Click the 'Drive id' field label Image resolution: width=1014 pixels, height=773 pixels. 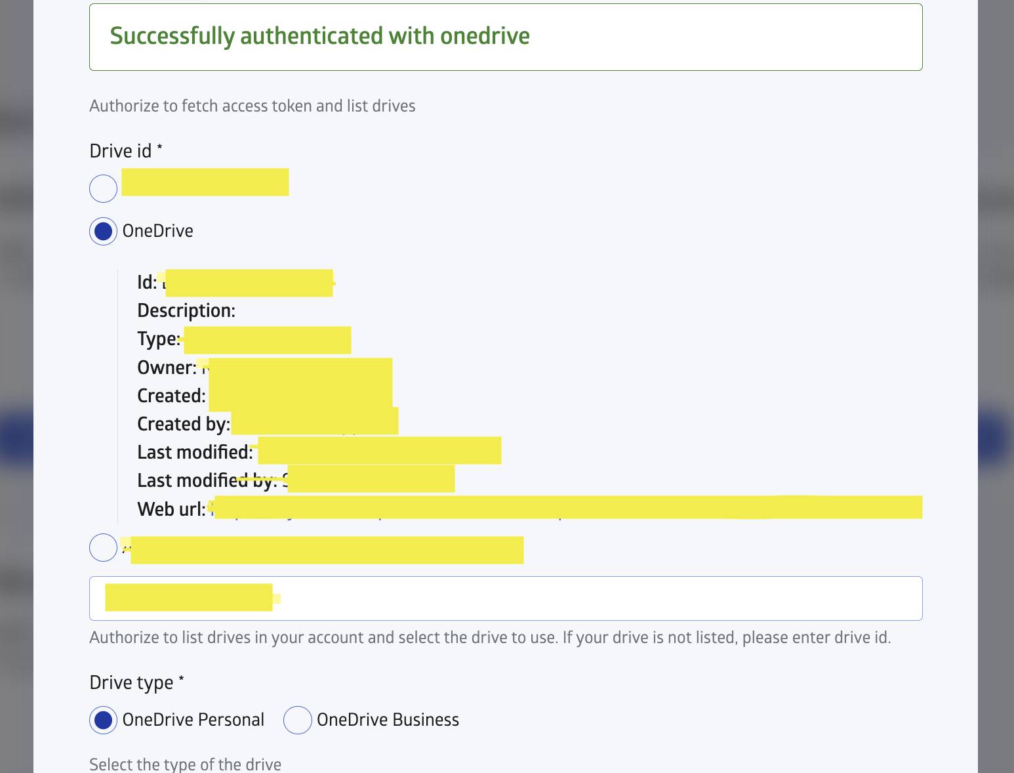tap(121, 152)
